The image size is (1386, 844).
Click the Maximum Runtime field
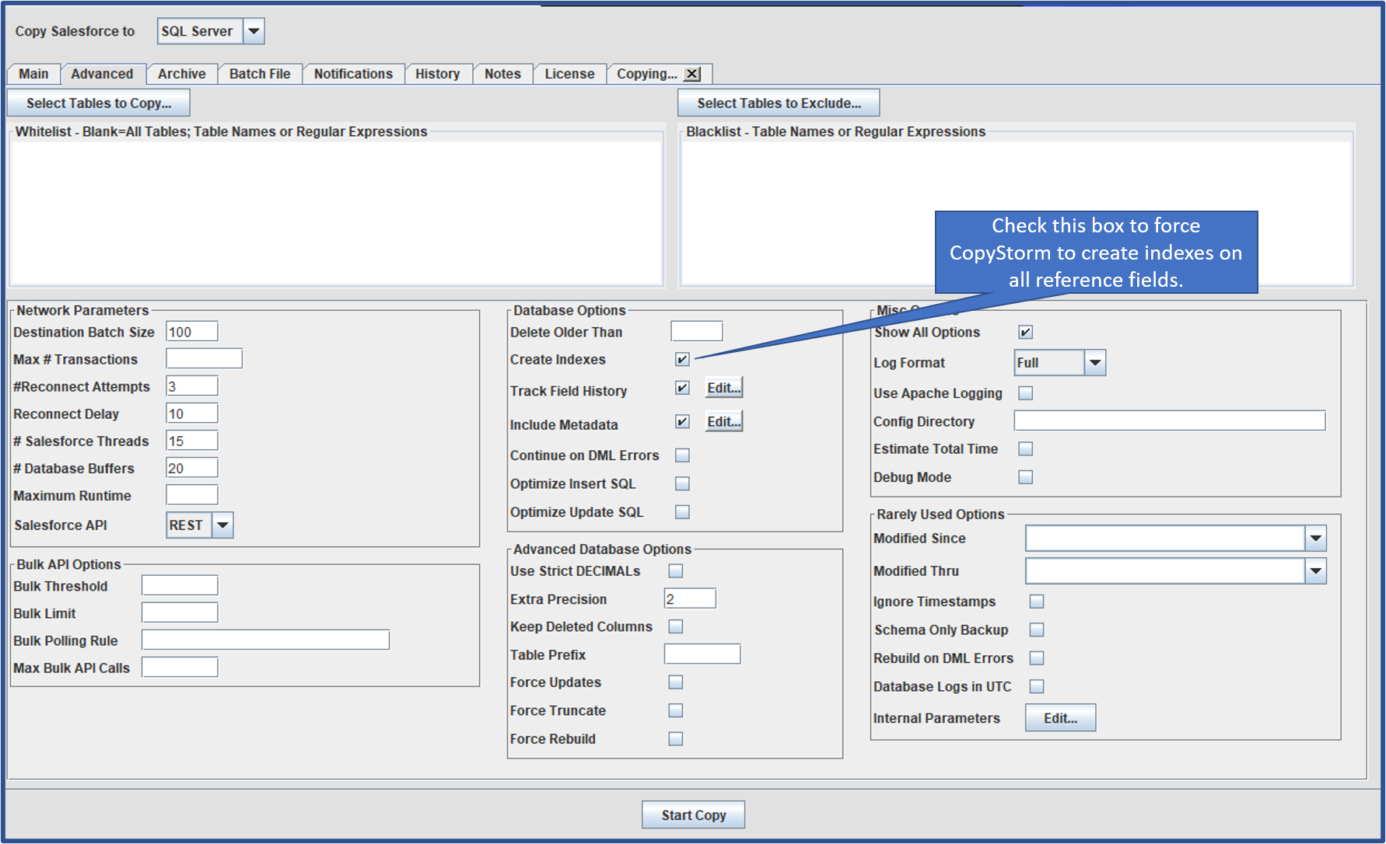tap(192, 495)
